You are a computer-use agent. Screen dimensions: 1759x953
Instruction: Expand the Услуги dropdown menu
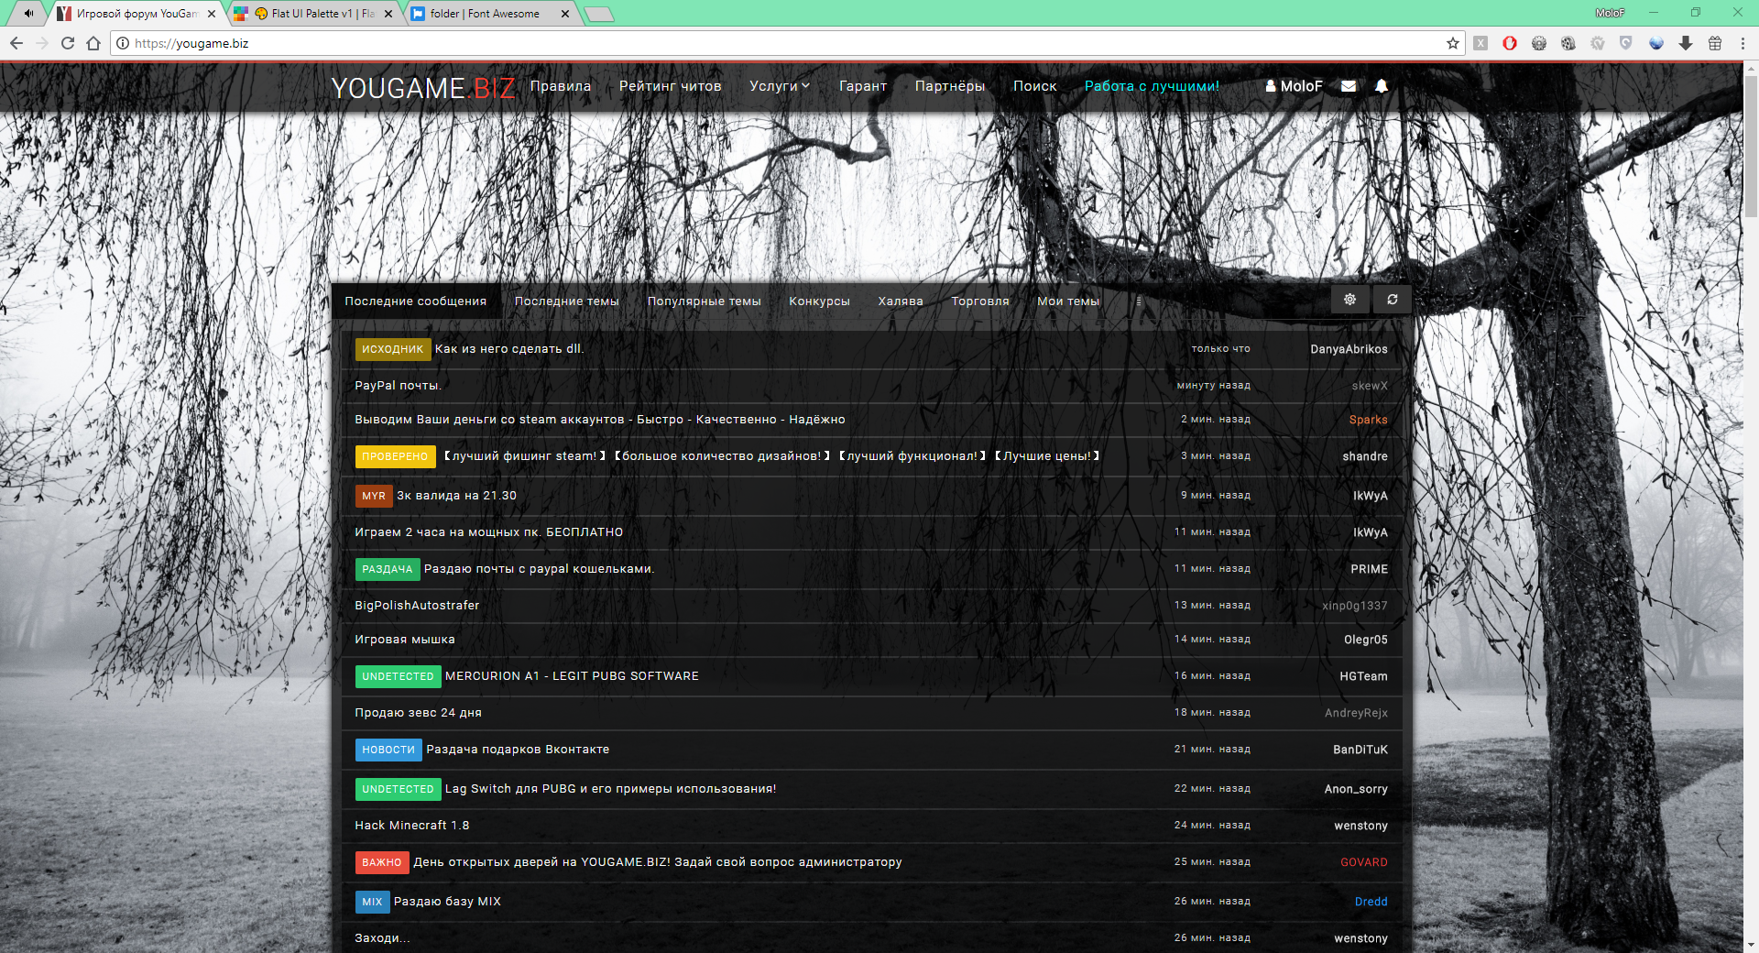(780, 86)
